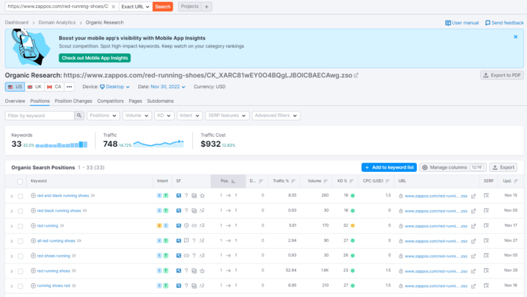527x297 pixels.
Task: Open external link icon beside the report URL
Action: [x=356, y=76]
